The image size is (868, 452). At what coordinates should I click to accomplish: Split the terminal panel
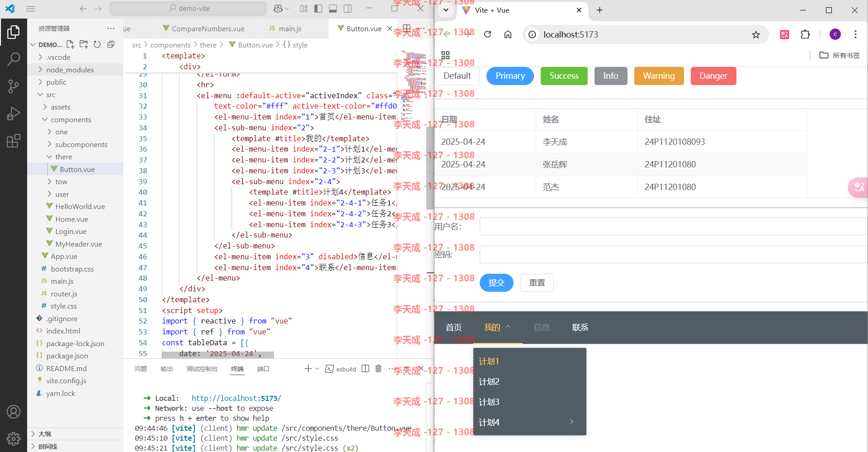point(365,369)
